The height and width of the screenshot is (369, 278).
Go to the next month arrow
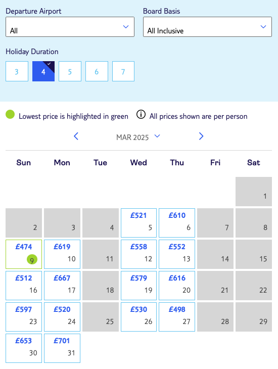[201, 136]
